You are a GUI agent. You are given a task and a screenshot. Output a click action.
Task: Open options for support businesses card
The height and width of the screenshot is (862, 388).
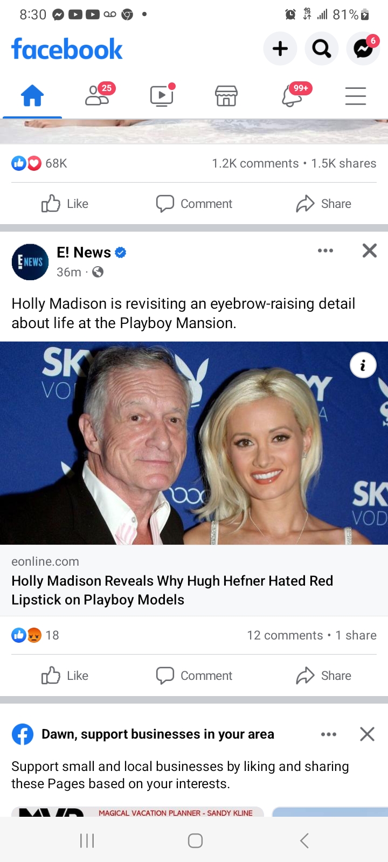pyautogui.click(x=329, y=734)
